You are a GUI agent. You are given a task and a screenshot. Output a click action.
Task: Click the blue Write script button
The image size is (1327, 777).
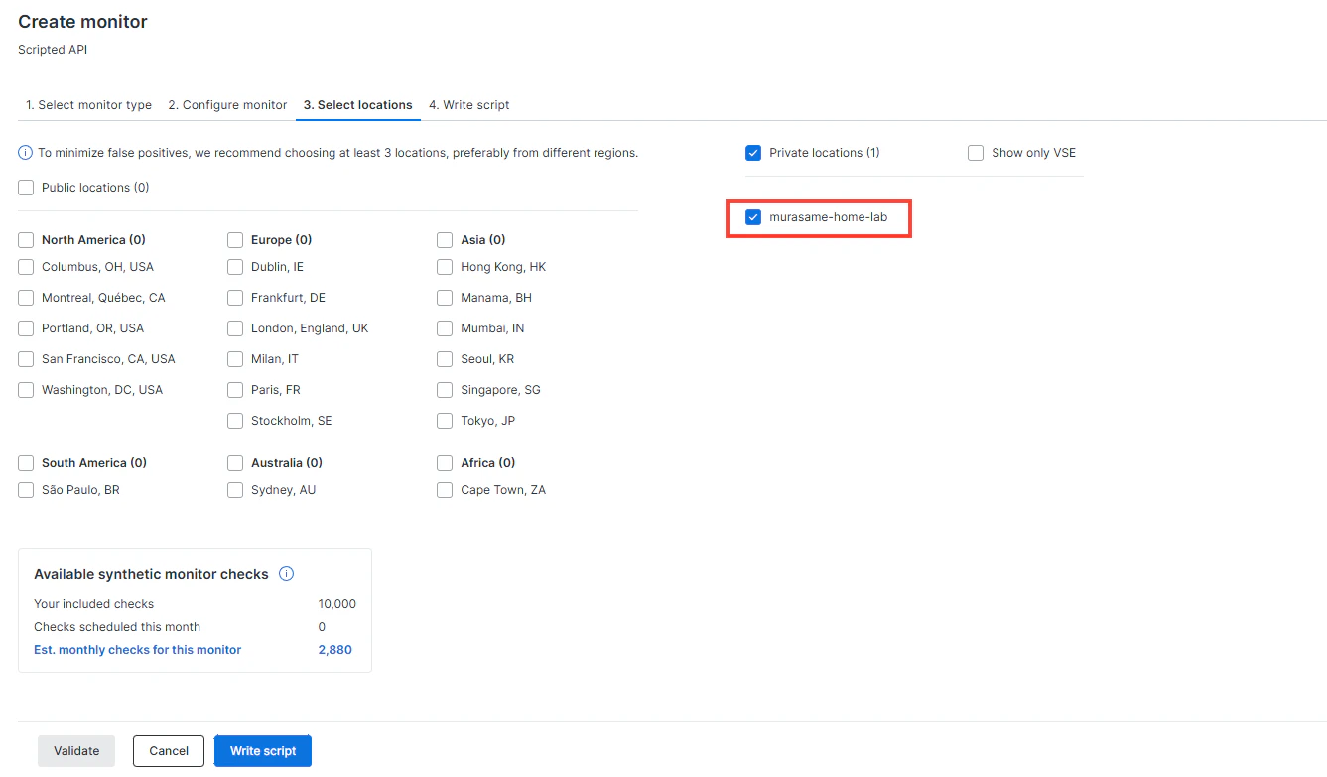click(x=263, y=751)
